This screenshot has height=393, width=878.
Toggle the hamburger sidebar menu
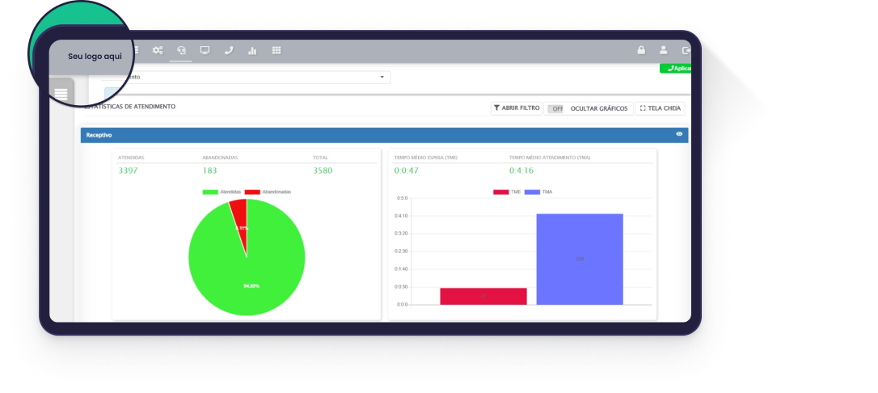(61, 95)
